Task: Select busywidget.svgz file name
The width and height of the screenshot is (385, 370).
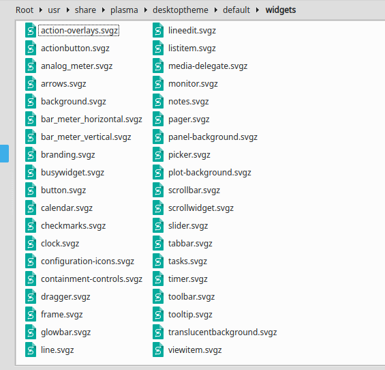Action: (72, 173)
